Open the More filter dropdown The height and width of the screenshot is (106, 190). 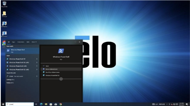(34, 42)
